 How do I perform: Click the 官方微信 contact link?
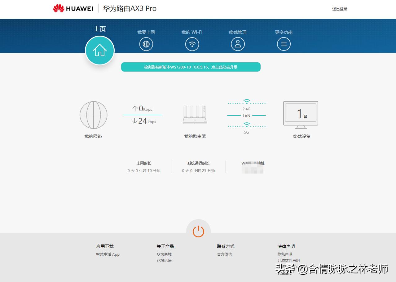pyautogui.click(x=224, y=254)
